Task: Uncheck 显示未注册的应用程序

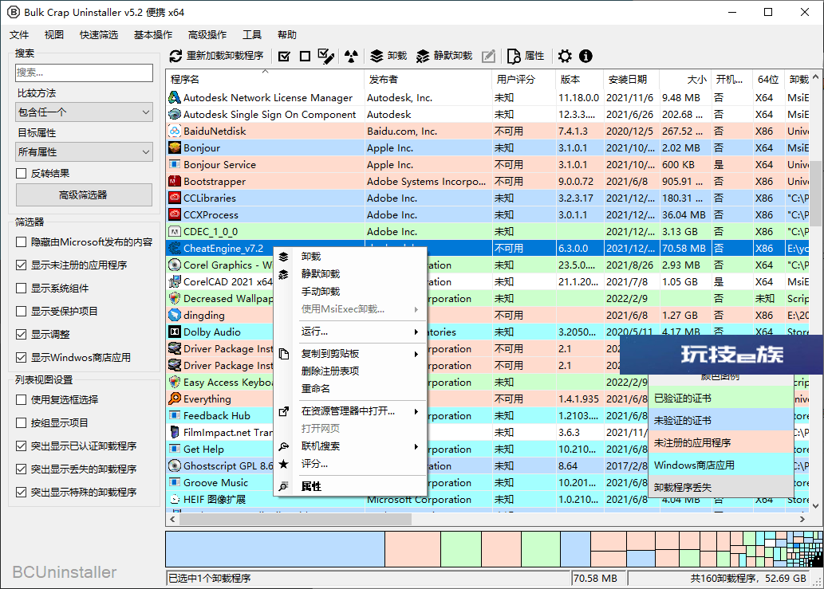Action: tap(22, 265)
